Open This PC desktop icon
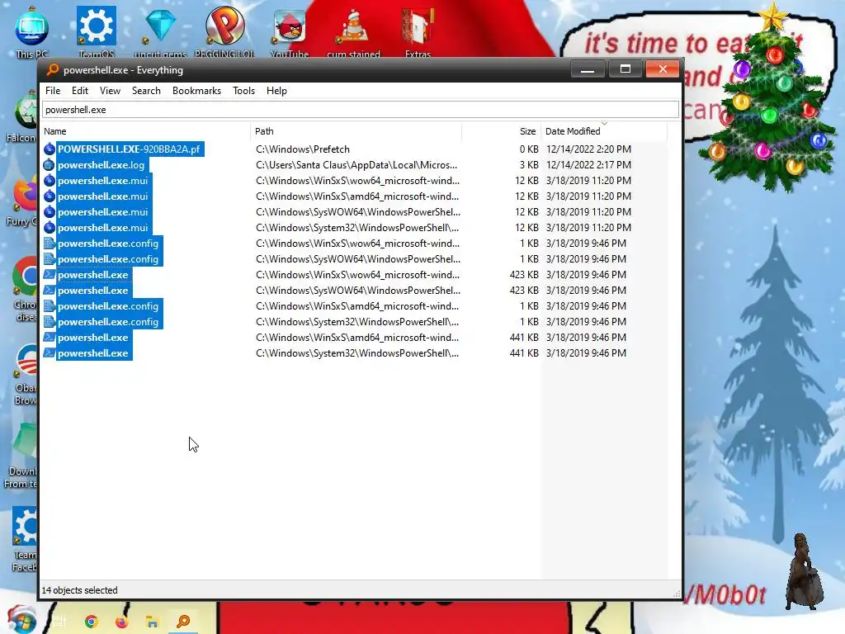 pyautogui.click(x=32, y=31)
